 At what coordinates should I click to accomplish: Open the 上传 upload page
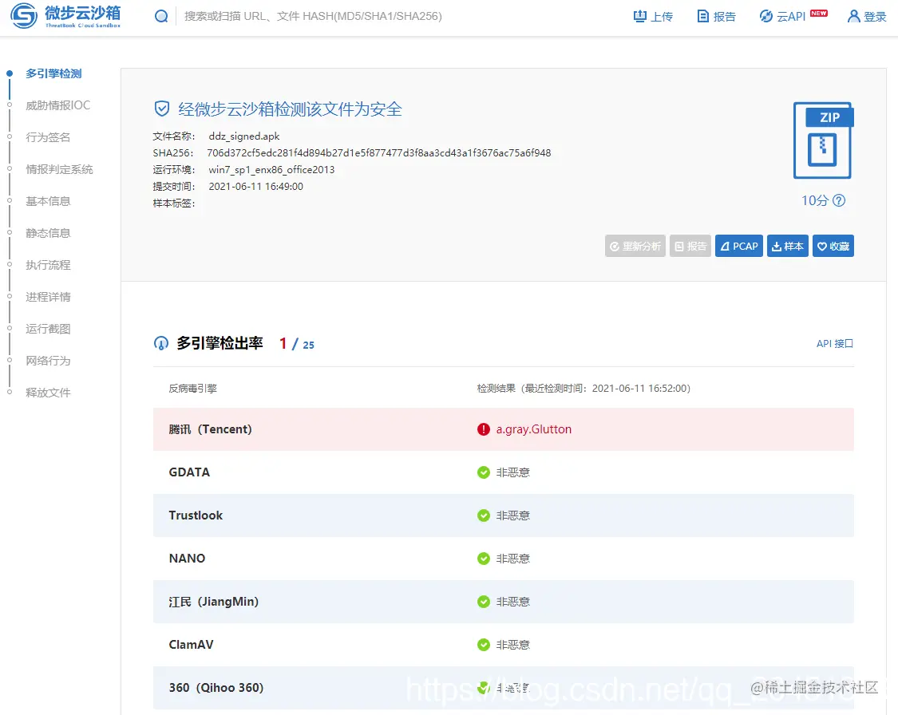click(x=653, y=16)
